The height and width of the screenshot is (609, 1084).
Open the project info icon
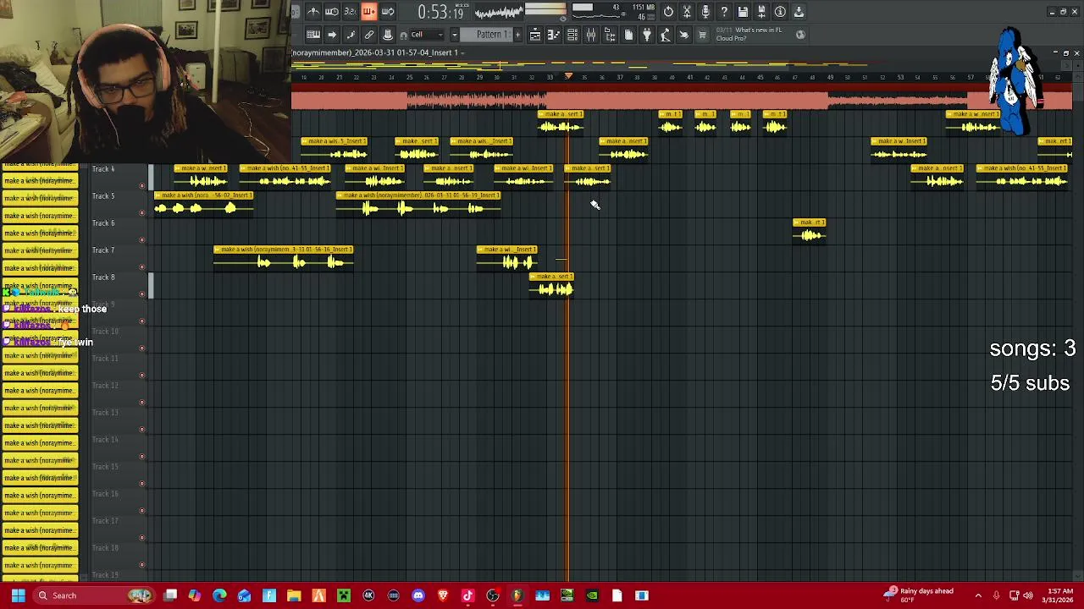pyautogui.click(x=780, y=12)
